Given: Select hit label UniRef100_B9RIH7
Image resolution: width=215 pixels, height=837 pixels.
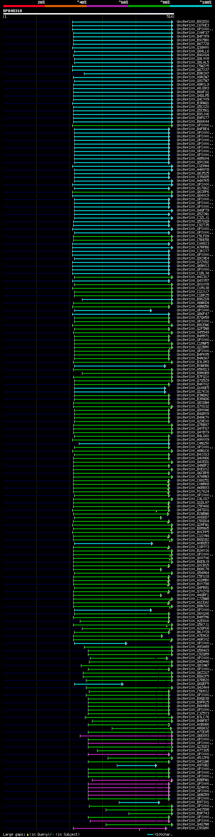Looking at the screenshot, I should coord(193,74).
